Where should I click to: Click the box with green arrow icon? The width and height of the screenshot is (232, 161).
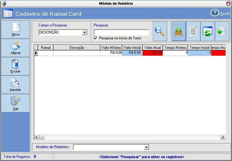(179, 31)
